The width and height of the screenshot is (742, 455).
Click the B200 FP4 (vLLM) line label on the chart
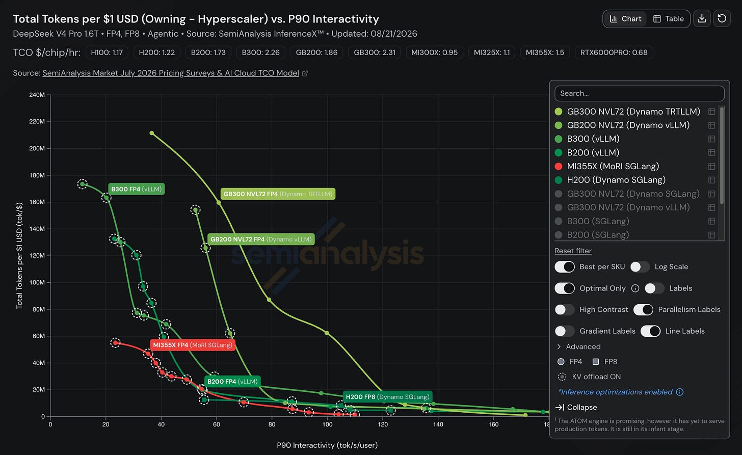tap(233, 381)
